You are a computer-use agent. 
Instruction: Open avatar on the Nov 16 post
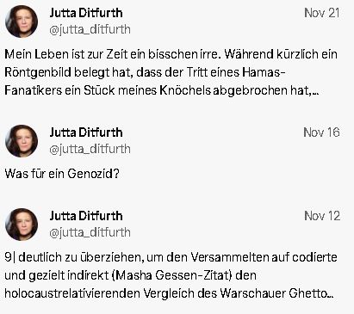pos(22,141)
